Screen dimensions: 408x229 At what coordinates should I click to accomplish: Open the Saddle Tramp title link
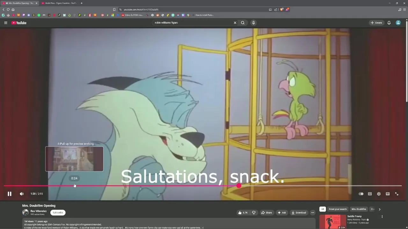pyautogui.click(x=354, y=216)
